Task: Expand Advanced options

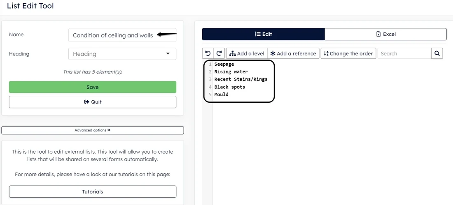Action: pyautogui.click(x=92, y=130)
